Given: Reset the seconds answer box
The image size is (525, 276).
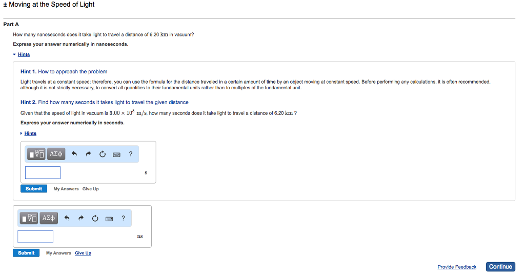Looking at the screenshot, I should [x=103, y=153].
